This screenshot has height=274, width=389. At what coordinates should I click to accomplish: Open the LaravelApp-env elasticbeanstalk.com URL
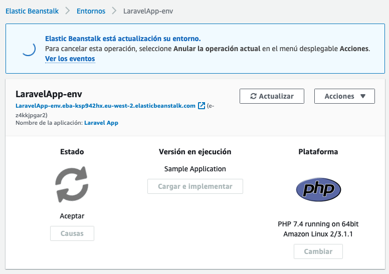click(105, 106)
